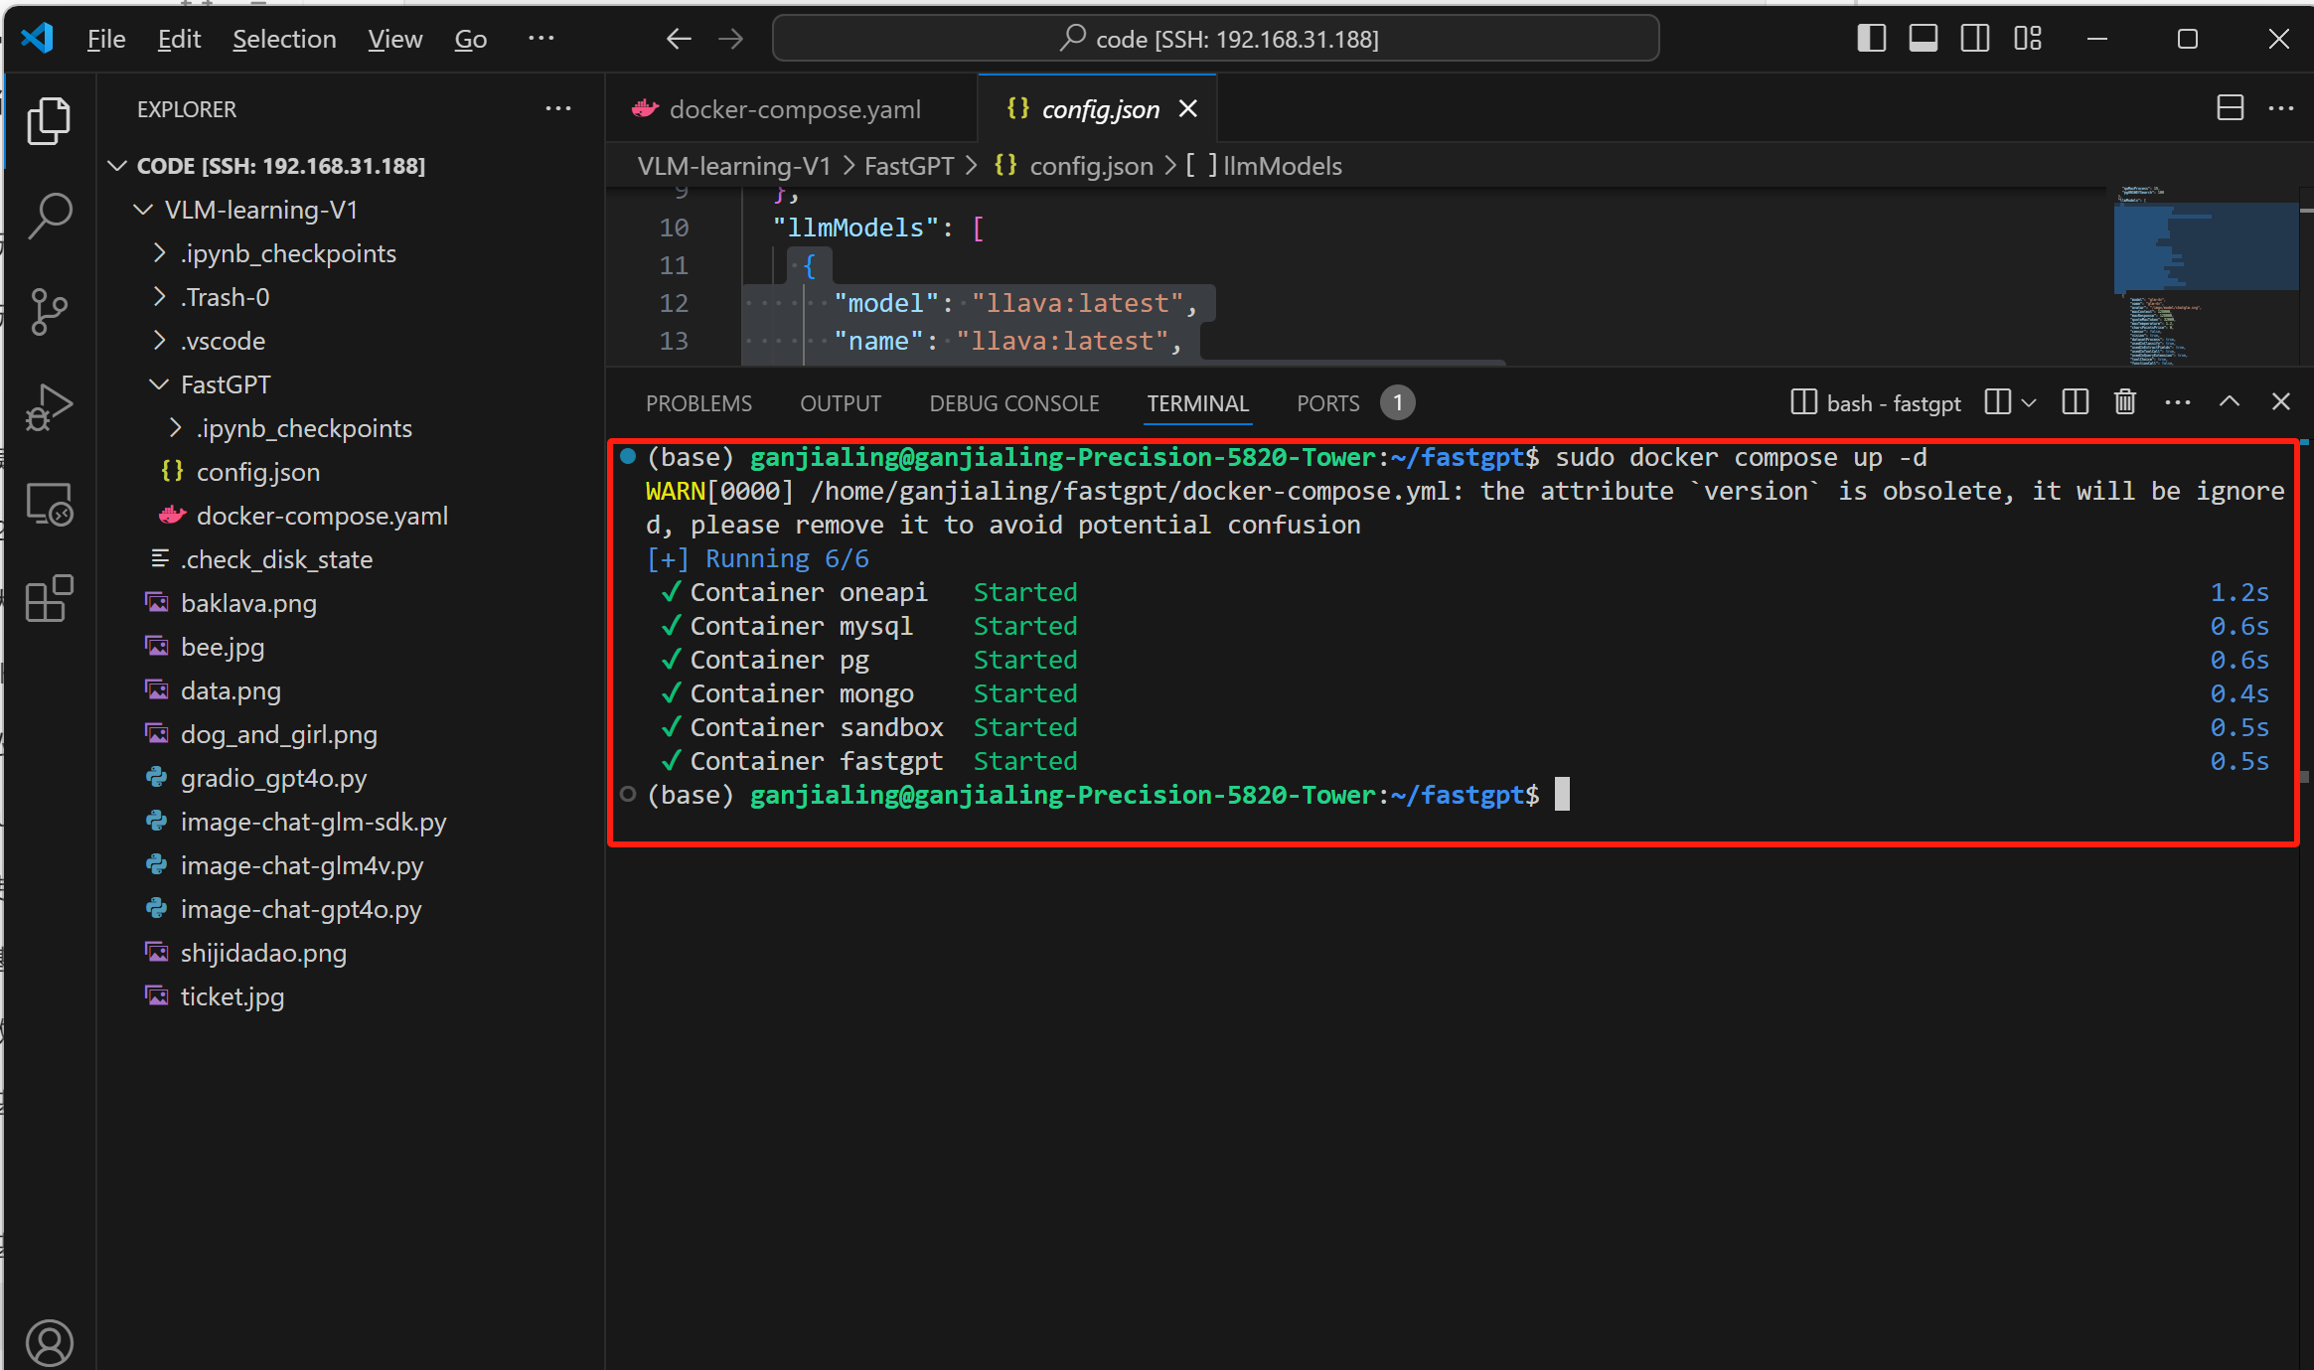Click the editor minimap overview
2314x1370 pixels.
2206,275
